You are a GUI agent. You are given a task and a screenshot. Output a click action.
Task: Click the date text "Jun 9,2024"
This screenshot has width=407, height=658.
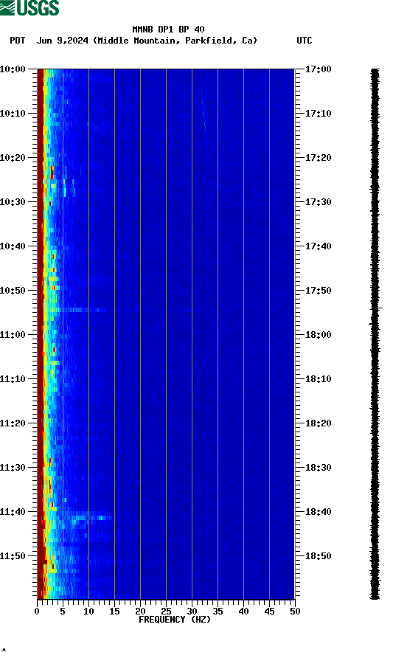tap(63, 41)
